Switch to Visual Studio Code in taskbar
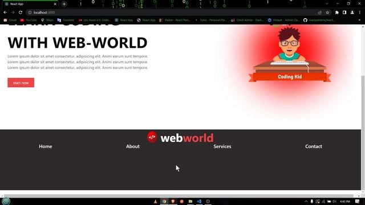365x205 pixels. 199,202
